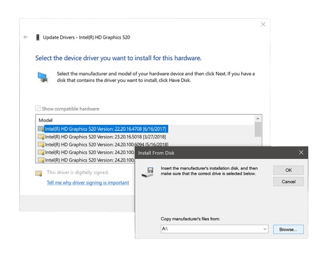327x260 pixels.
Task: Click Cancel in Install From Disk dialog
Action: tap(288, 182)
